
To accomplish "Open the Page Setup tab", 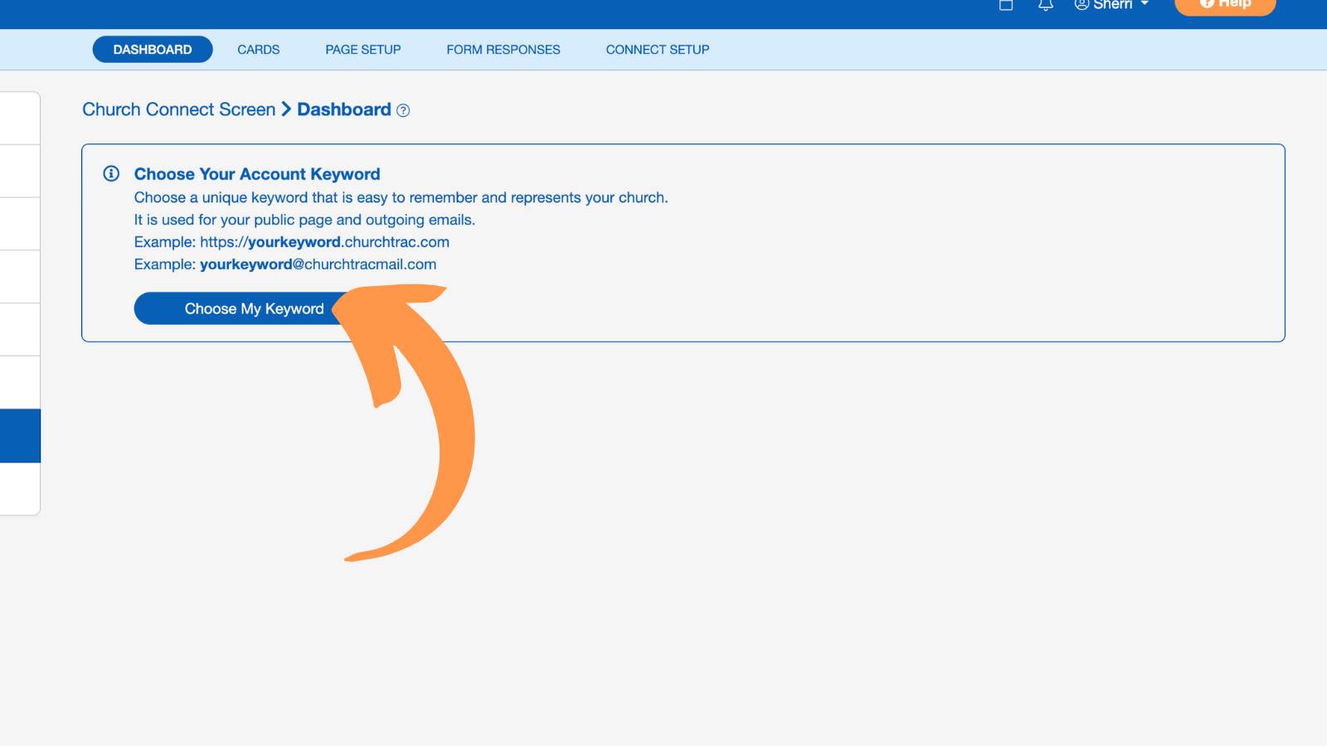I will 363,50.
